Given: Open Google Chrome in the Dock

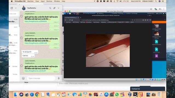Looking at the screenshot, I should point(37,94).
